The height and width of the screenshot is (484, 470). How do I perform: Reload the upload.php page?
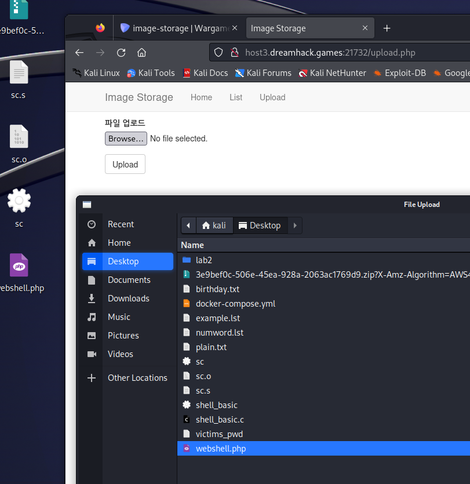[121, 53]
